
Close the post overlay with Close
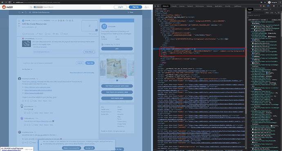pyautogui.click(x=130, y=12)
